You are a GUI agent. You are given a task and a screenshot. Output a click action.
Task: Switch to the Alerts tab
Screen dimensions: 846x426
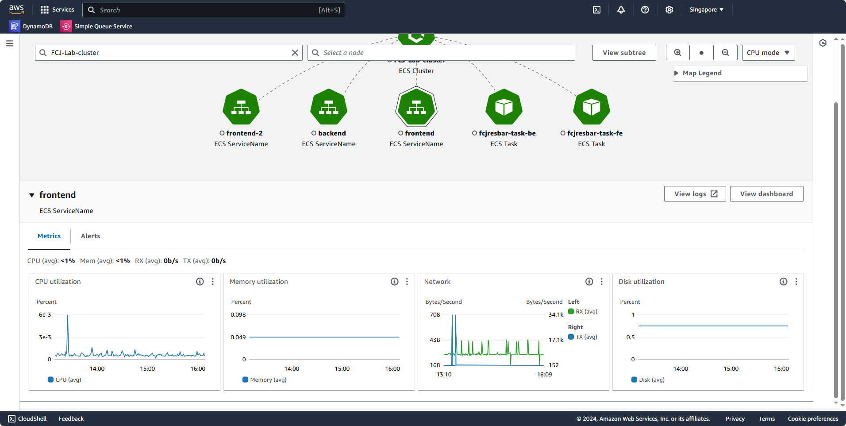pyautogui.click(x=91, y=236)
